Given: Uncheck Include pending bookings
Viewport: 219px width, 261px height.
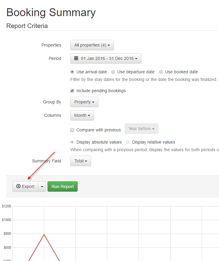Looking at the screenshot, I should [x=72, y=91].
